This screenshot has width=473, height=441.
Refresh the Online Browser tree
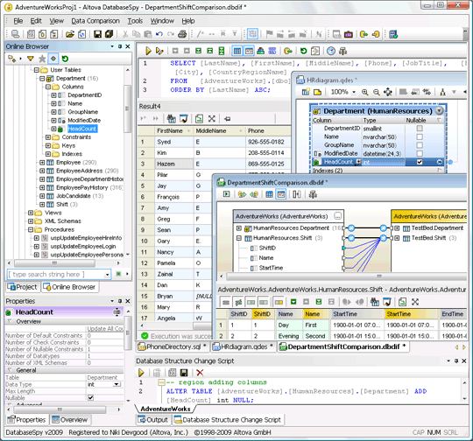(65, 59)
